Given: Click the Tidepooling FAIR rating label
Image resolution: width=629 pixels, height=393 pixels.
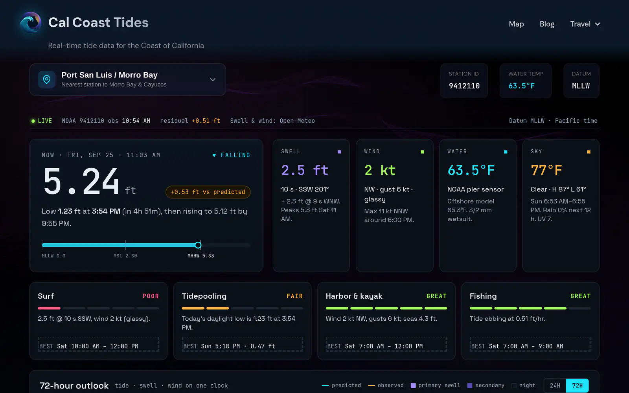Looking at the screenshot, I should 295,296.
